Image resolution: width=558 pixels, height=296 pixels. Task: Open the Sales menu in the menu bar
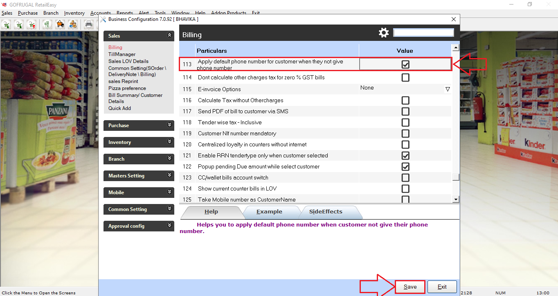point(7,13)
